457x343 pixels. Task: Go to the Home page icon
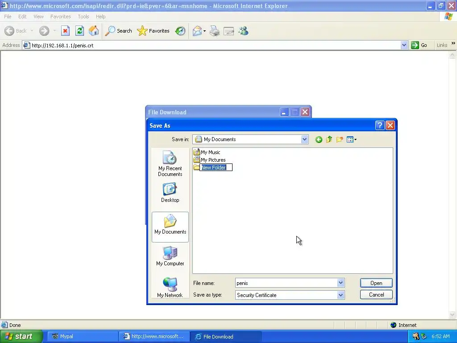(94, 31)
